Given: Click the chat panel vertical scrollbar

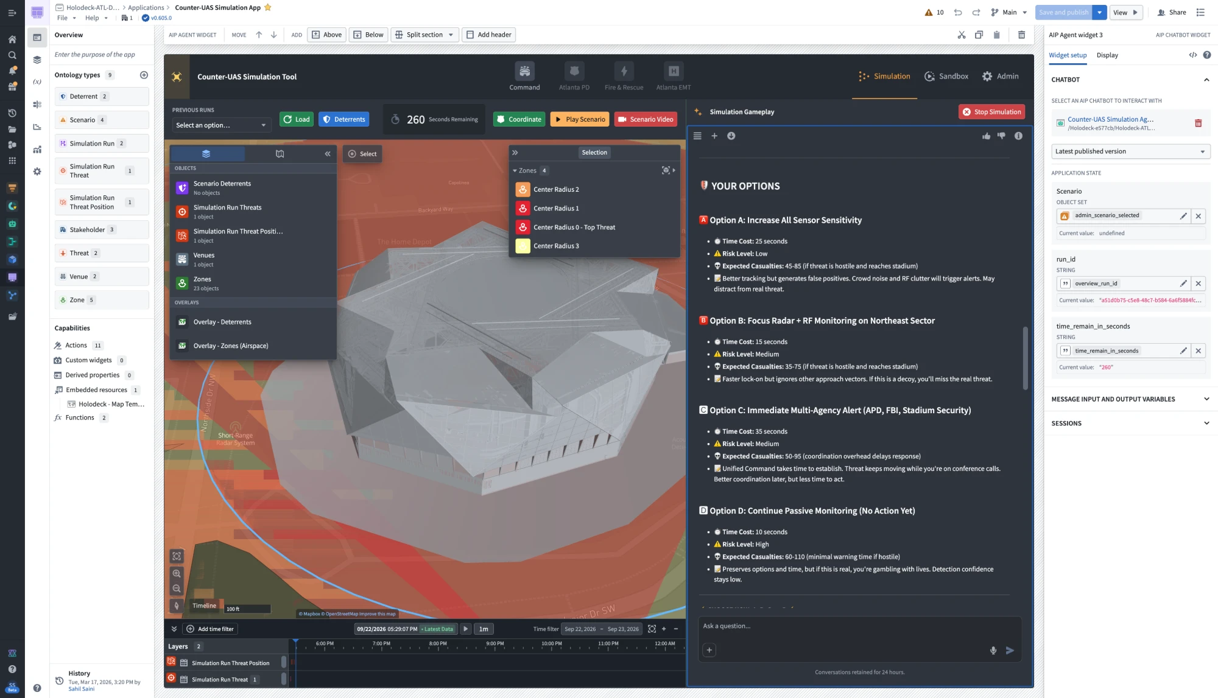Looking at the screenshot, I should (x=1025, y=358).
